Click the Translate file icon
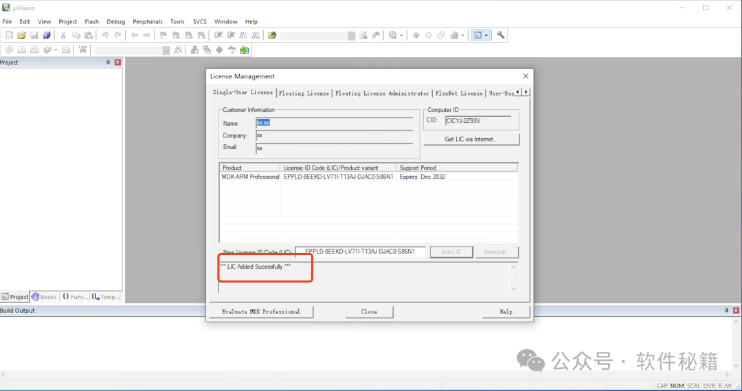Screen dimensions: 742x391 coord(9,49)
